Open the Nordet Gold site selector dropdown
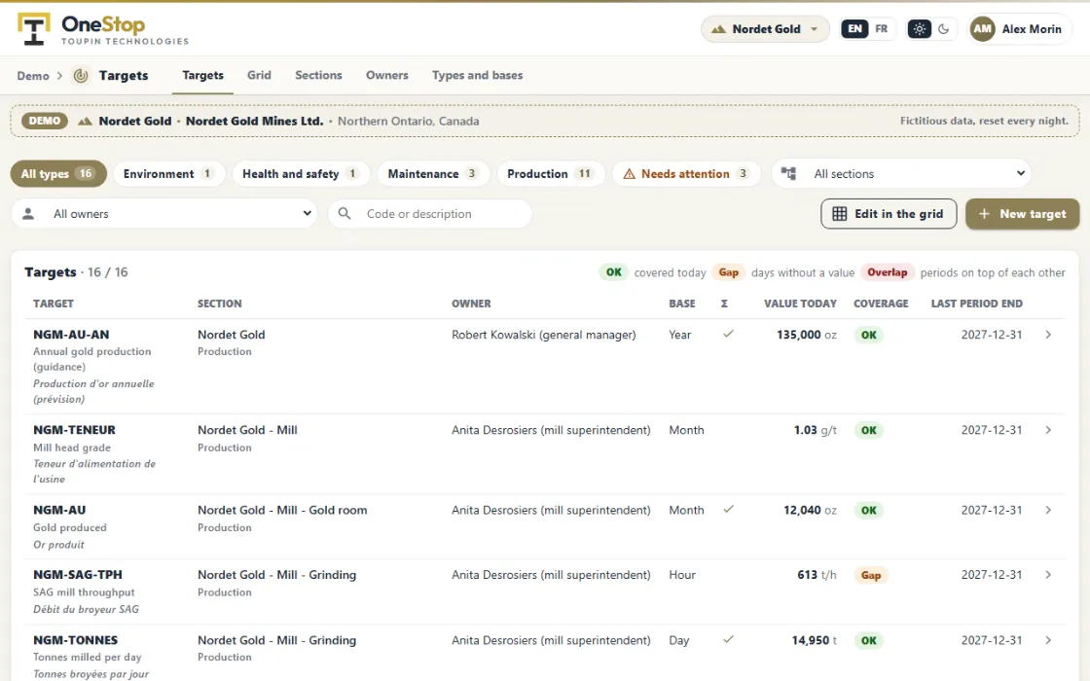Viewport: 1090px width, 681px height. [765, 29]
